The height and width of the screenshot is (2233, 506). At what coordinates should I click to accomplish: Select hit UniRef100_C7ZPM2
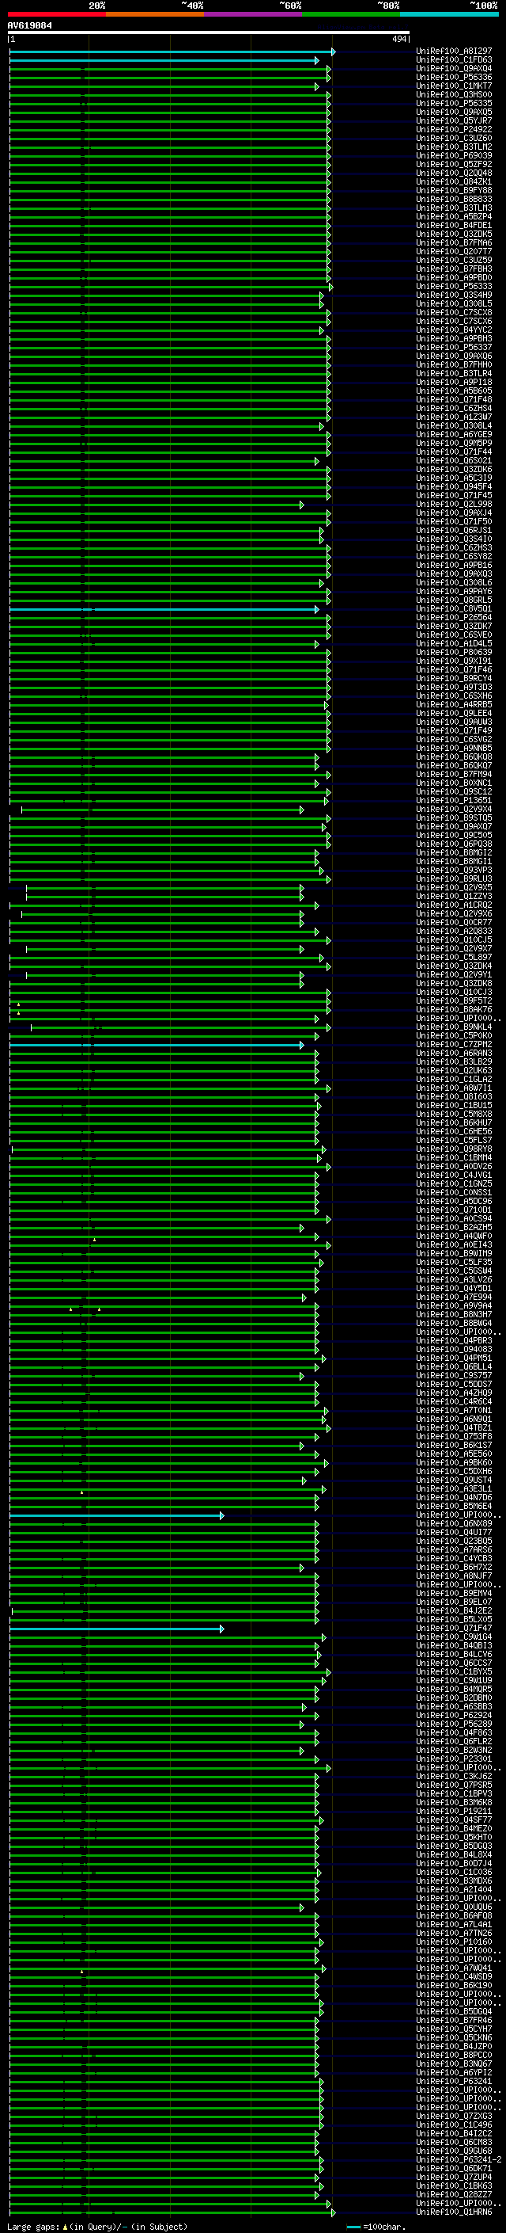pos(454,1045)
